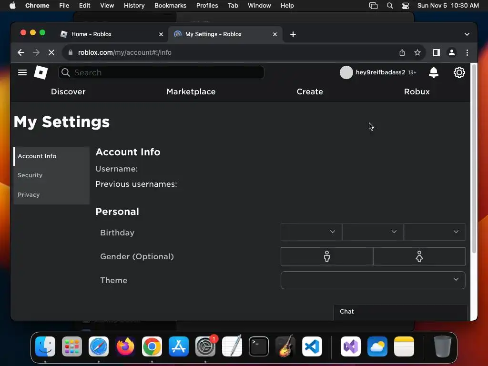Click the page vertical scrollbar
The image size is (488, 366).
(474, 159)
